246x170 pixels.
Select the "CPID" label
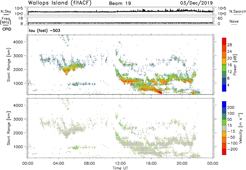pyautogui.click(x=7, y=29)
